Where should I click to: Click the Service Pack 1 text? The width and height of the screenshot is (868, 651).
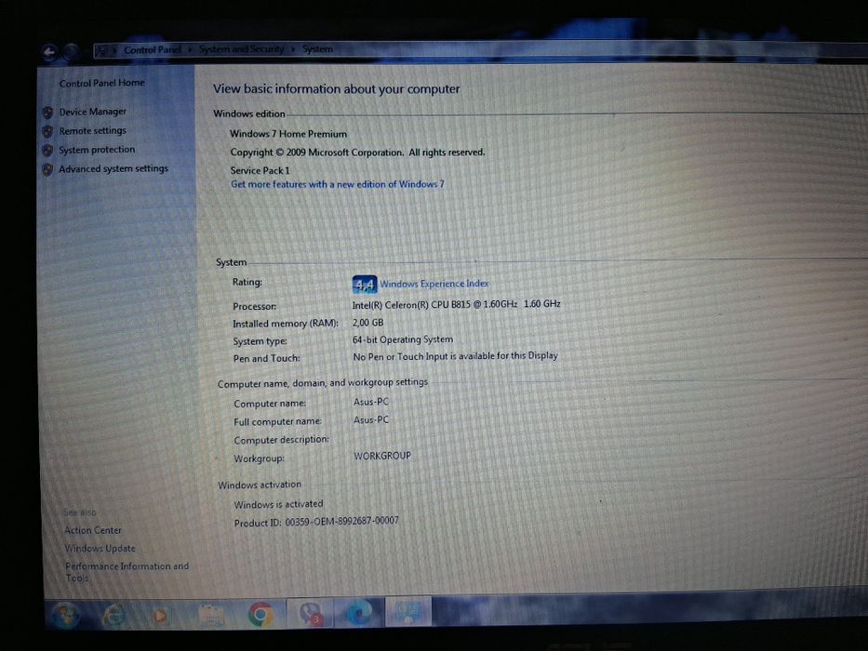pos(260,170)
